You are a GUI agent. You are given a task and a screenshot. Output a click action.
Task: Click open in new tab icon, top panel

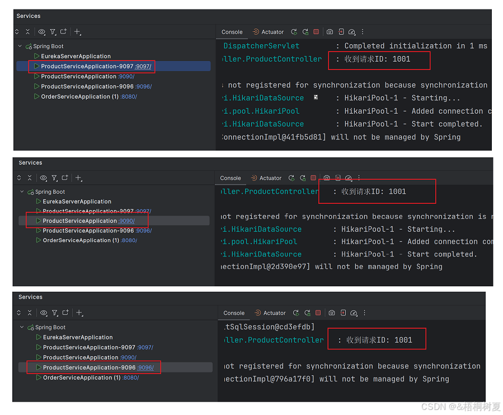coord(64,31)
